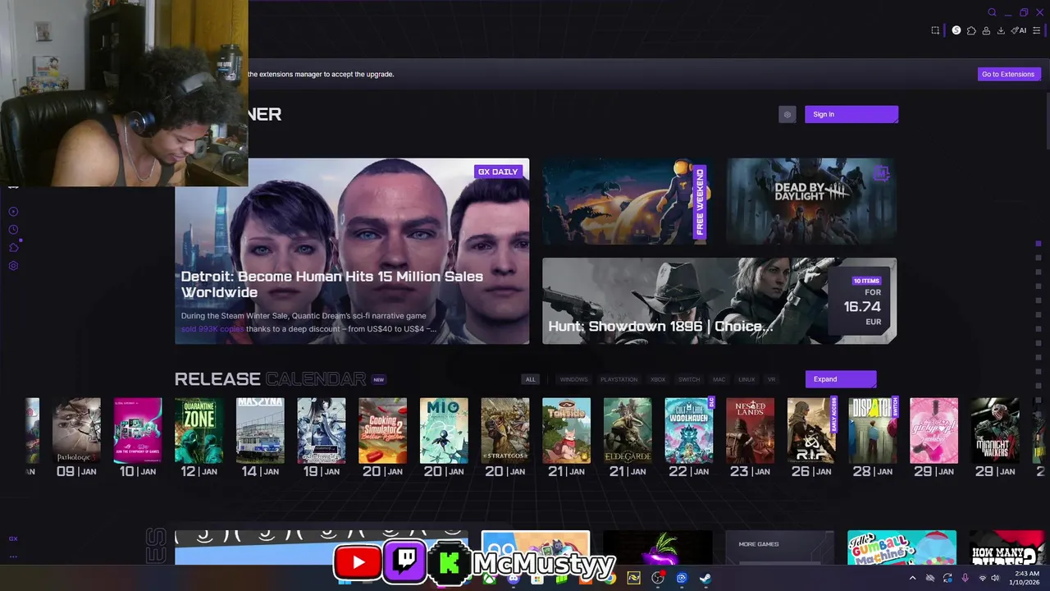Open MIO release cover on 20 JAN

pyautogui.click(x=444, y=430)
